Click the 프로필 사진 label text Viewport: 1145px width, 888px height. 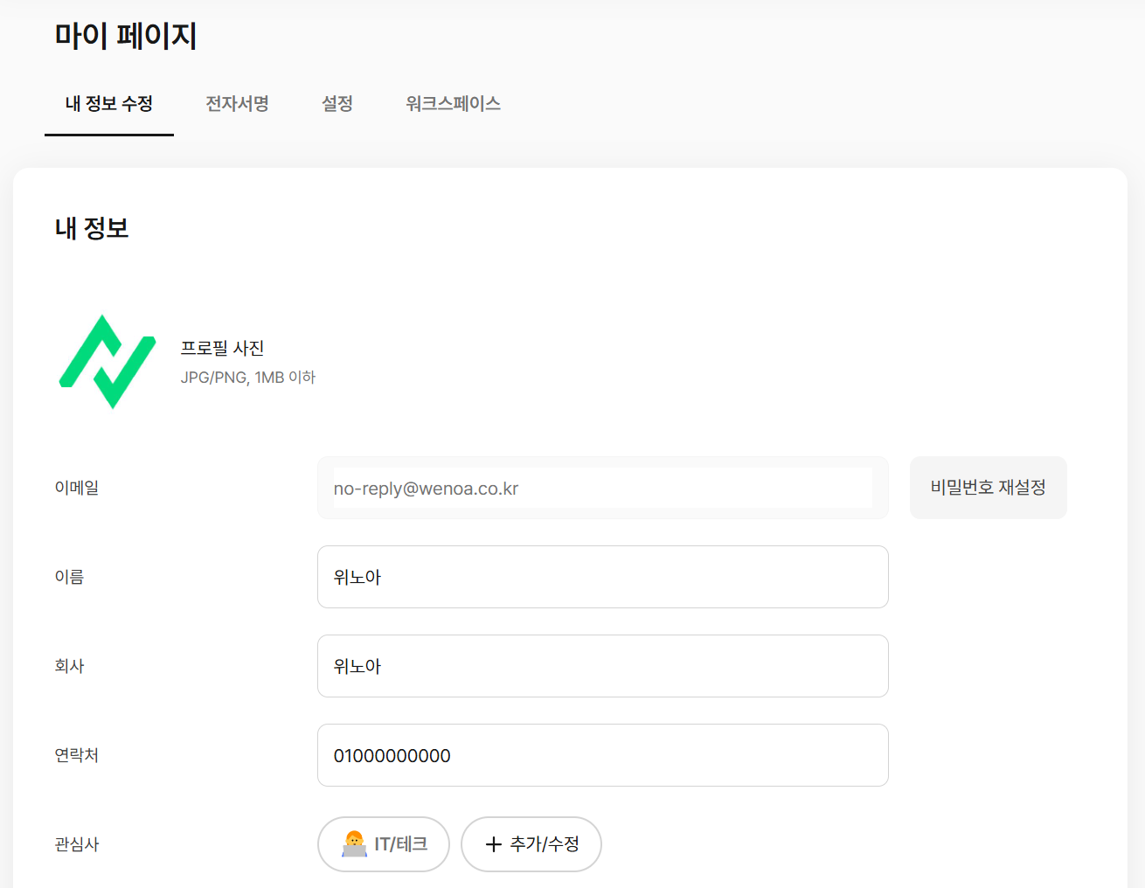[222, 348]
